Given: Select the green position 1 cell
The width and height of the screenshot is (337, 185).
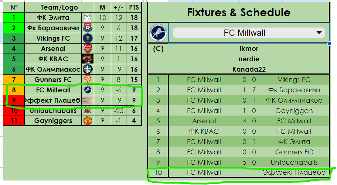Looking at the screenshot, I should 14,17.
